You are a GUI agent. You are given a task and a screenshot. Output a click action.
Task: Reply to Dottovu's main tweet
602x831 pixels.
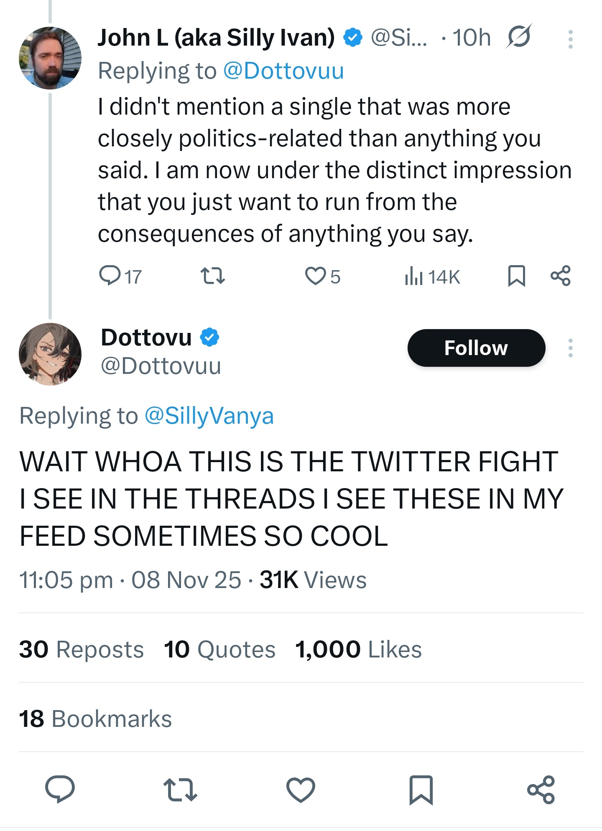(x=60, y=790)
